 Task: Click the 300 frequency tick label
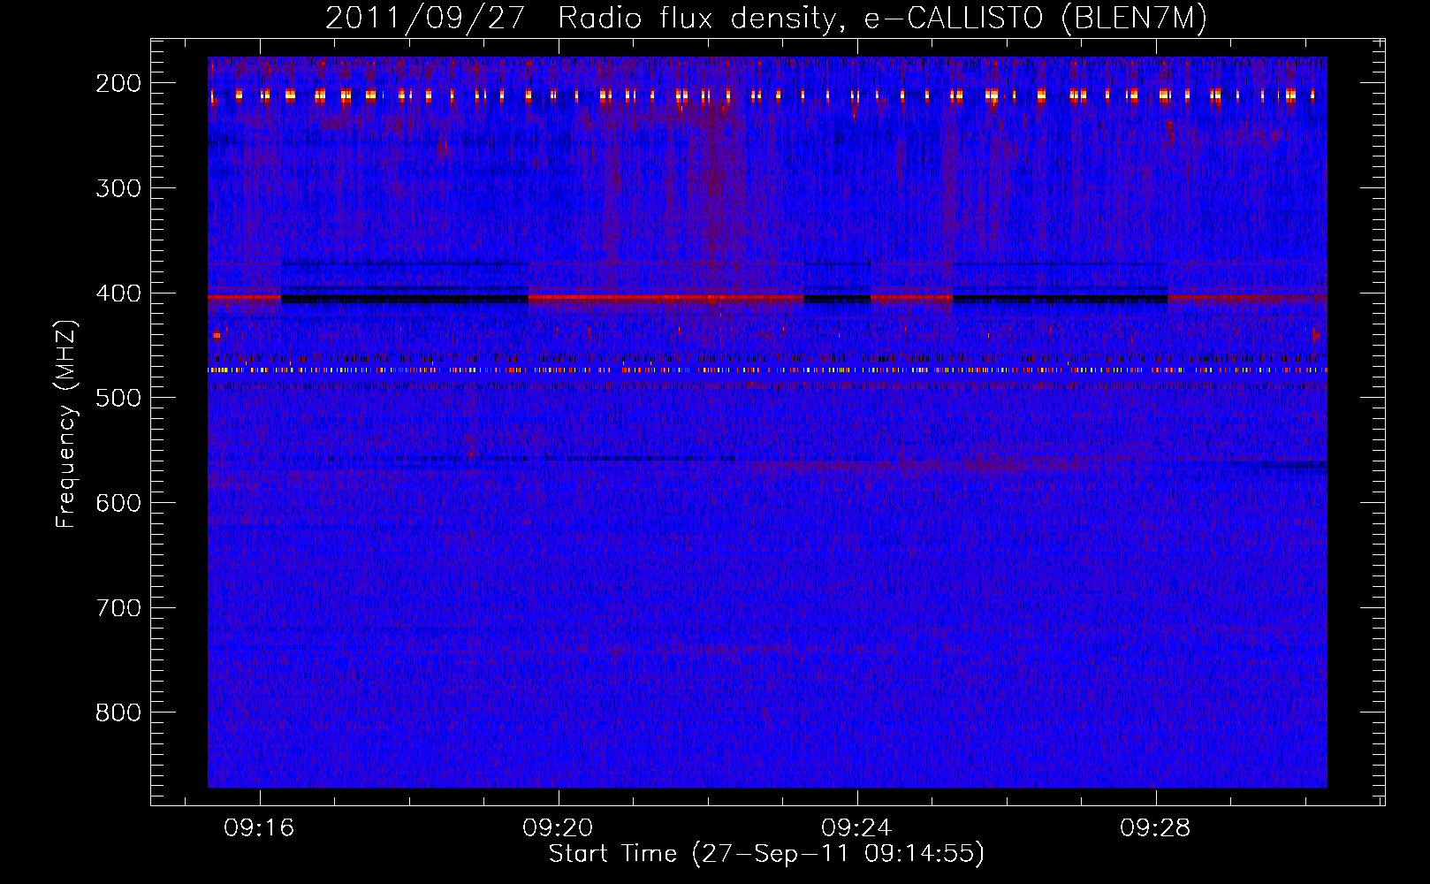coord(118,188)
